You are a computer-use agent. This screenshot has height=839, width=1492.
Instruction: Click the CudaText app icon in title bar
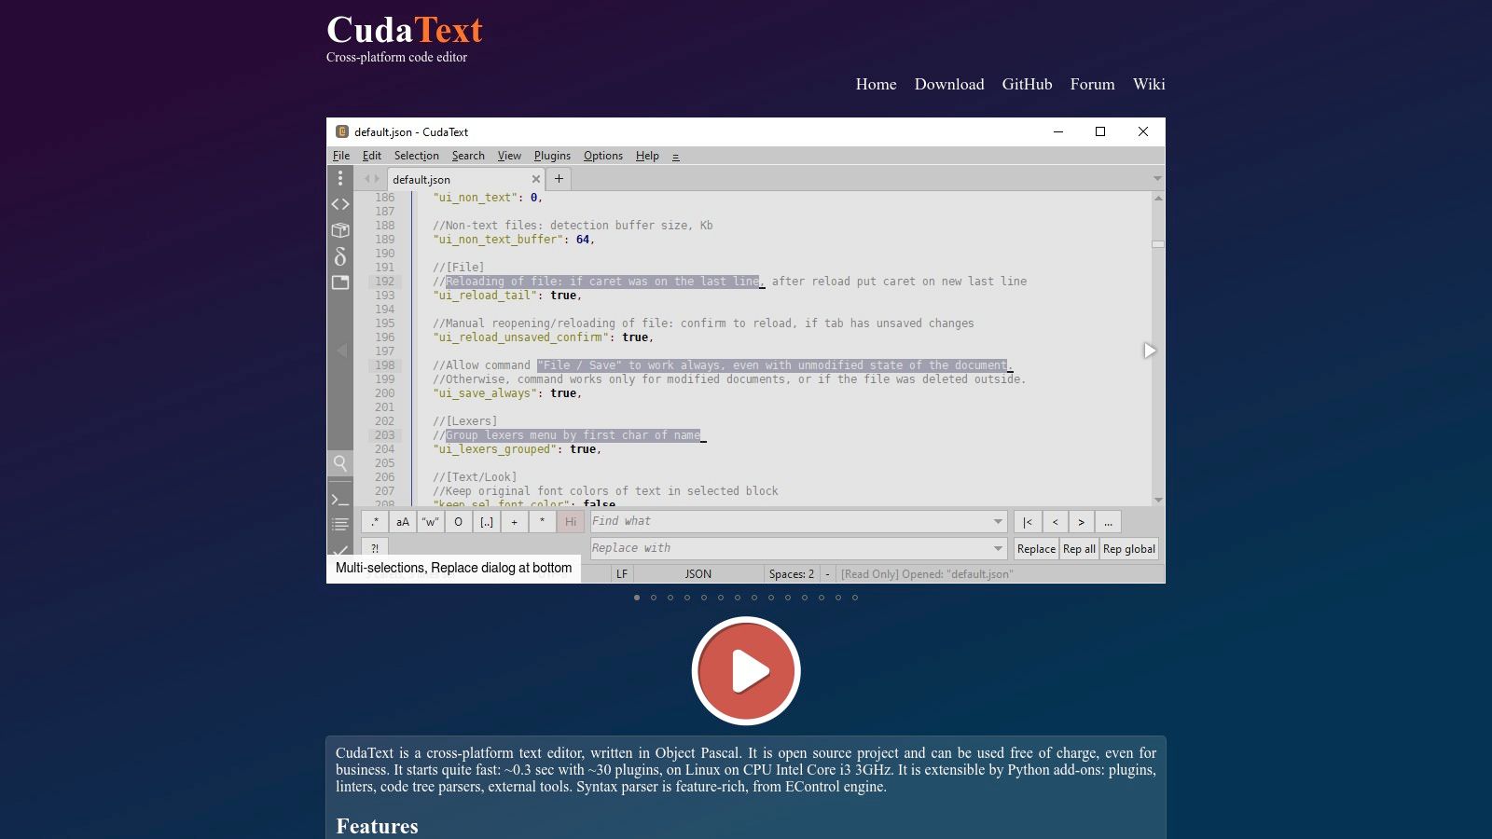click(x=342, y=131)
